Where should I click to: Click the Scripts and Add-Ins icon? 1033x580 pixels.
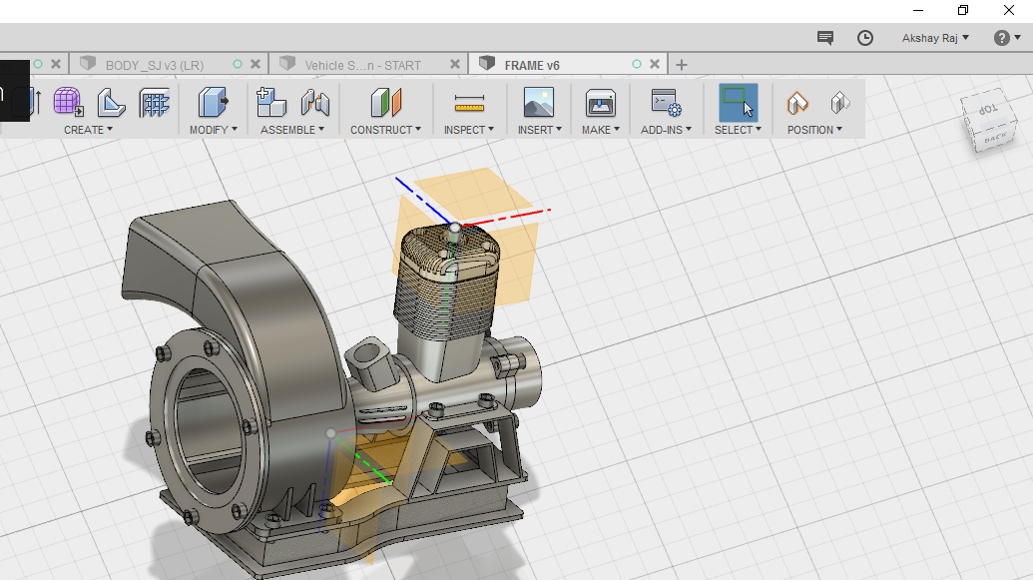tap(665, 102)
